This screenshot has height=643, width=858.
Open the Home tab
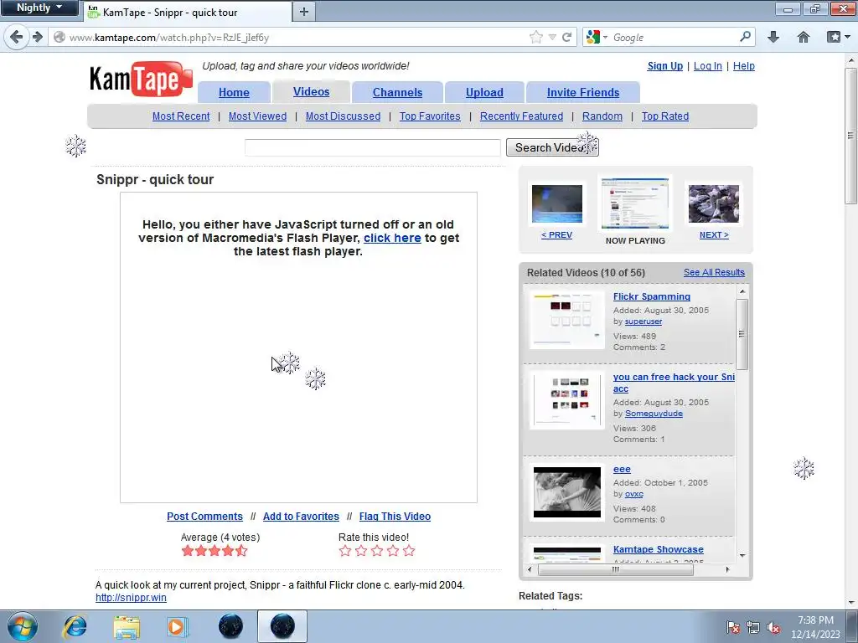(x=234, y=92)
